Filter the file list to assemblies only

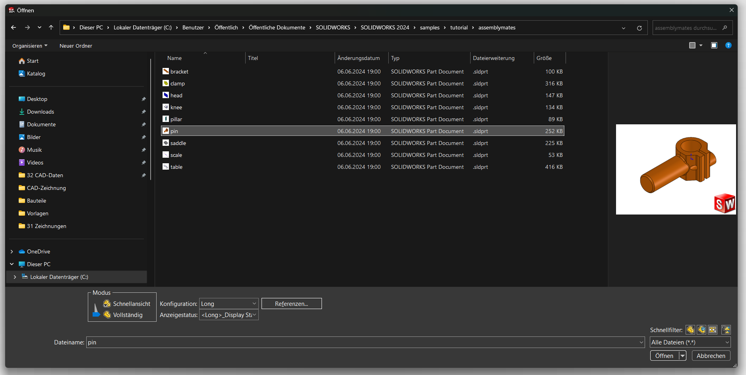701,330
